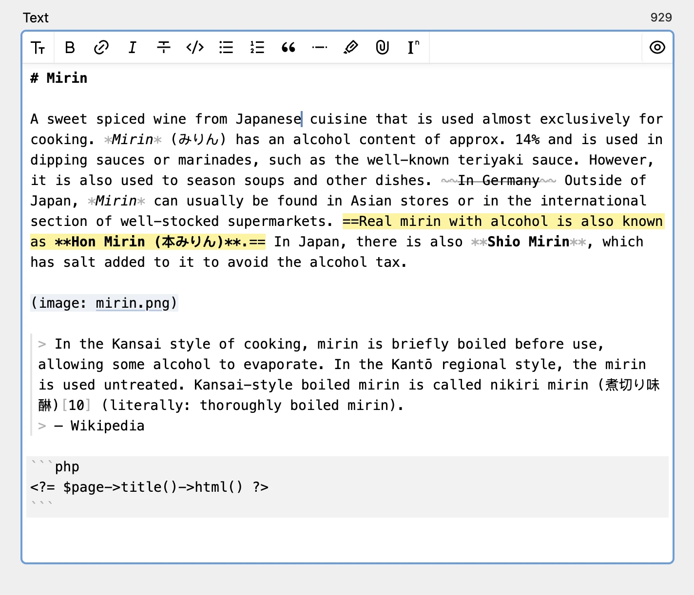Insert a blockquote
The width and height of the screenshot is (694, 595).
pos(289,48)
